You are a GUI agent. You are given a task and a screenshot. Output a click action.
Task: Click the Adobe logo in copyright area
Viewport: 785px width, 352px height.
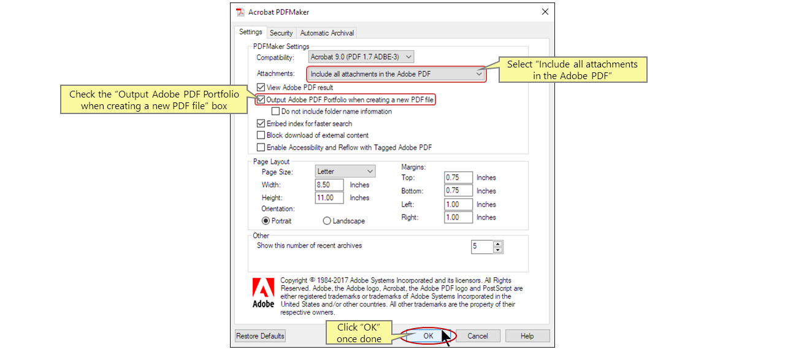pyautogui.click(x=264, y=293)
